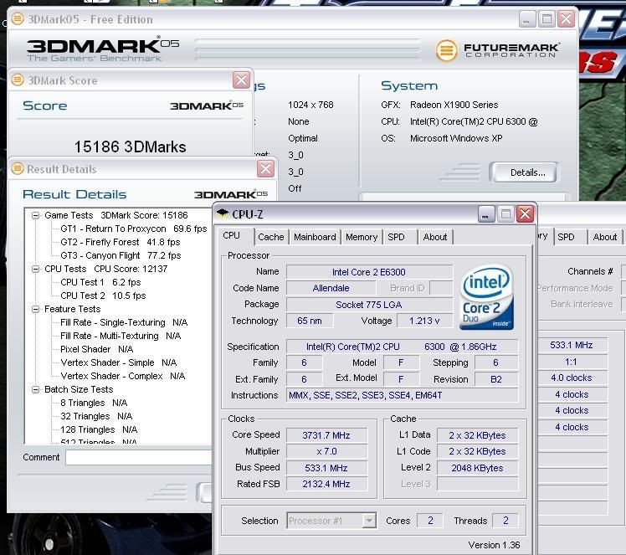Click the Result Details window title icon
This screenshot has width=626, height=555.
(x=18, y=169)
